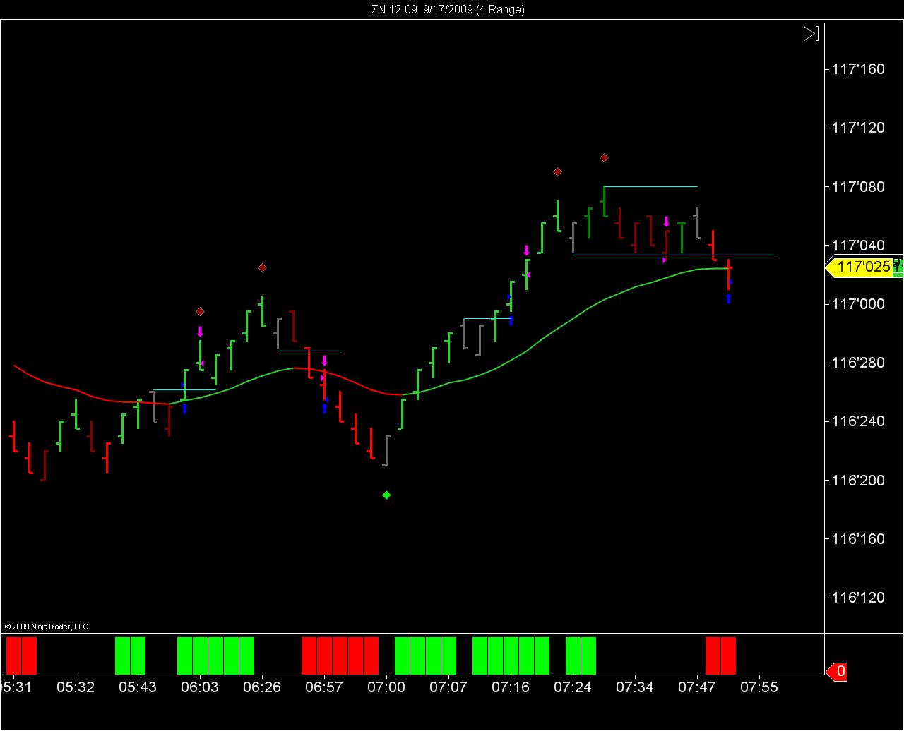Viewport: 904px width, 731px height.
Task: Click the long cyan horizontal line at 117'035
Action: pyautogui.click(x=674, y=255)
